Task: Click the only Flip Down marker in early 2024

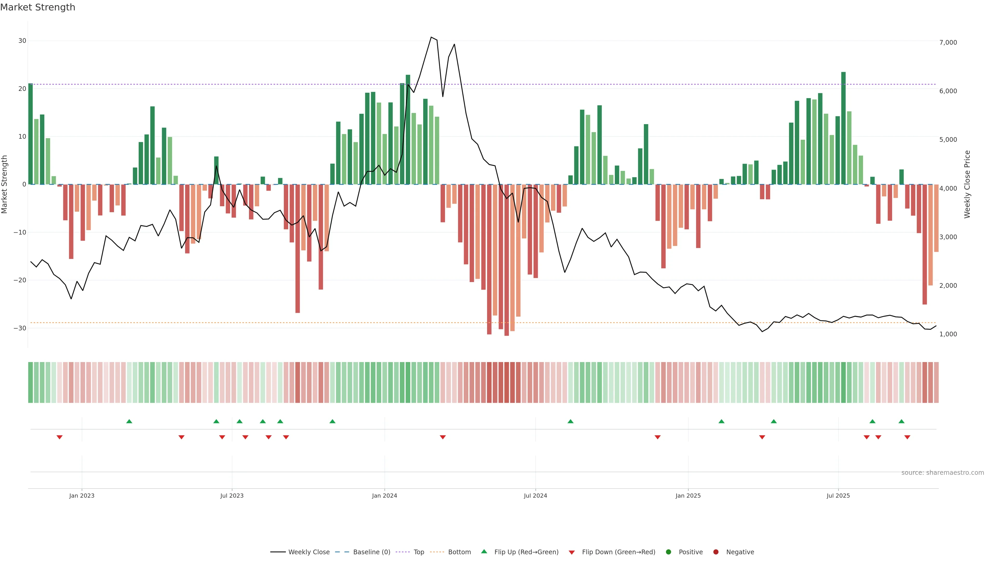Action: tap(443, 437)
